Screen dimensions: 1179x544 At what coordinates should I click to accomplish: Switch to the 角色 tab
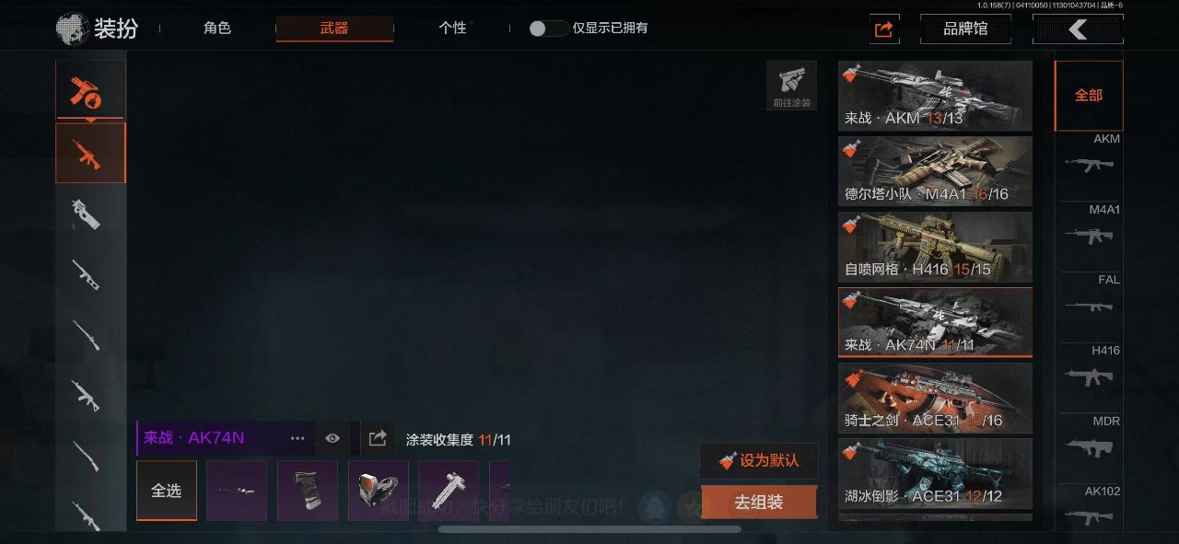[x=217, y=29]
